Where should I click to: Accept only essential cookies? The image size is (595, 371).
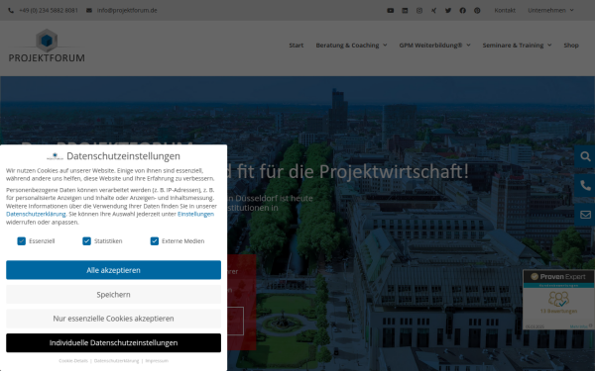113,319
